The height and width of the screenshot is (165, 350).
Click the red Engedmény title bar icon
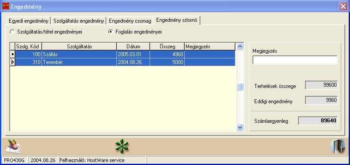[x=6, y=6]
